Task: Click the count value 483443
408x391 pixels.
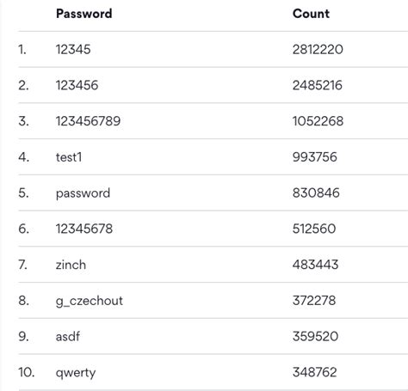Action: point(315,265)
